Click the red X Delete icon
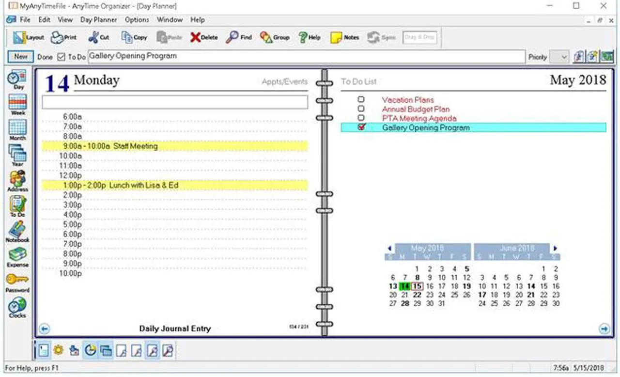The image size is (620, 377). tap(203, 37)
